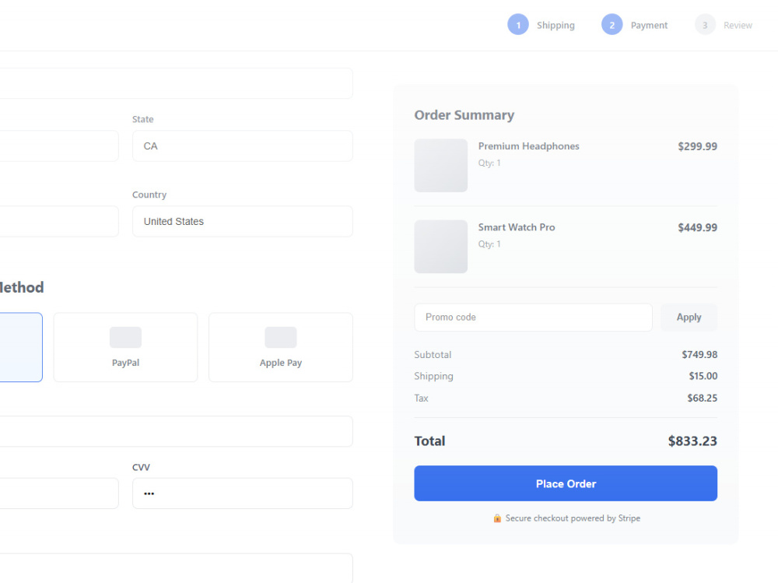This screenshot has height=583, width=778.
Task: Select PayPal payment method
Action: click(125, 347)
